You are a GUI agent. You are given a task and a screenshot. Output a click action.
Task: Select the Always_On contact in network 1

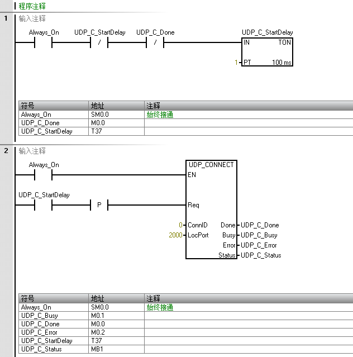[43, 42]
